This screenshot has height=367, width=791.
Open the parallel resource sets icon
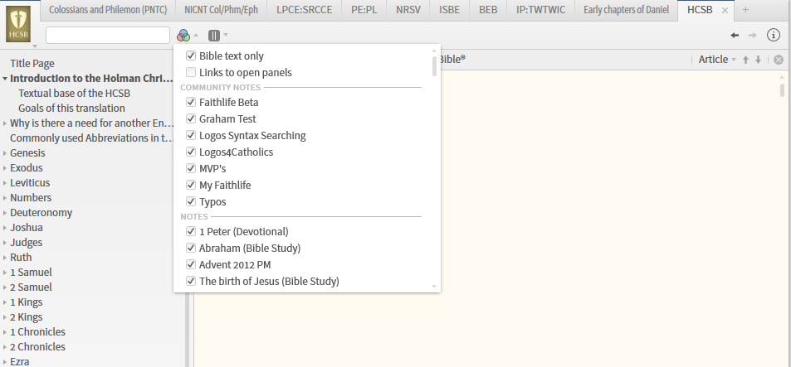click(214, 36)
